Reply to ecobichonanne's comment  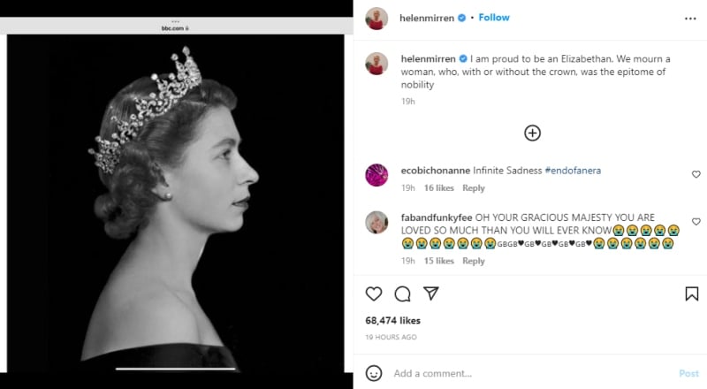(x=474, y=187)
